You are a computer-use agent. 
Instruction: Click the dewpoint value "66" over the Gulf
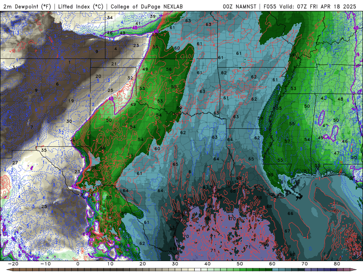[x=290, y=213]
